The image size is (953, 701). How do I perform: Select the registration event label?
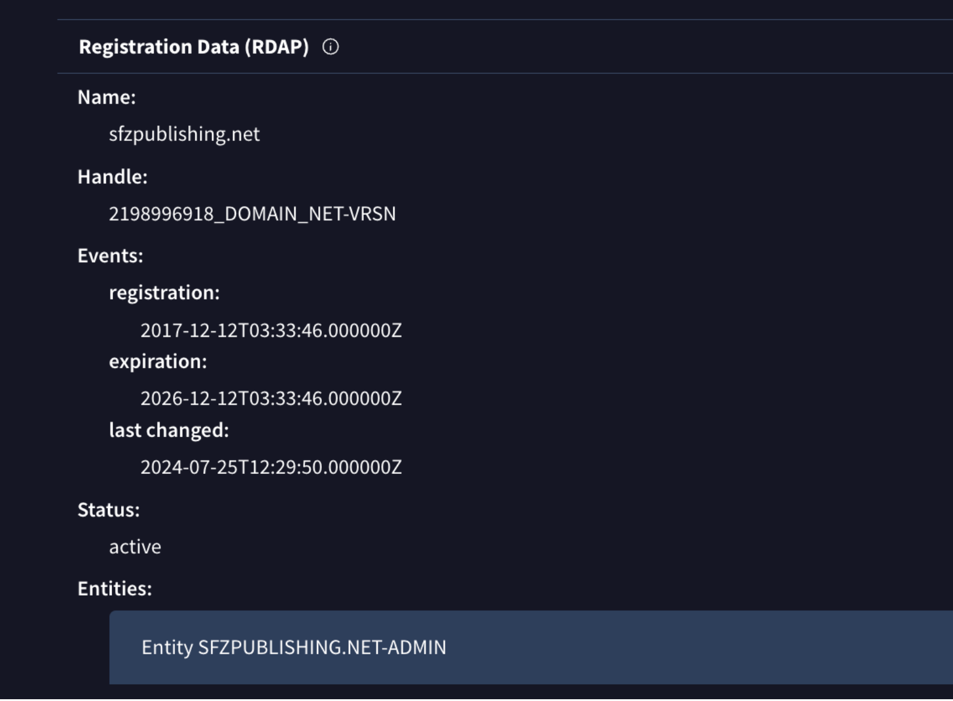point(163,292)
